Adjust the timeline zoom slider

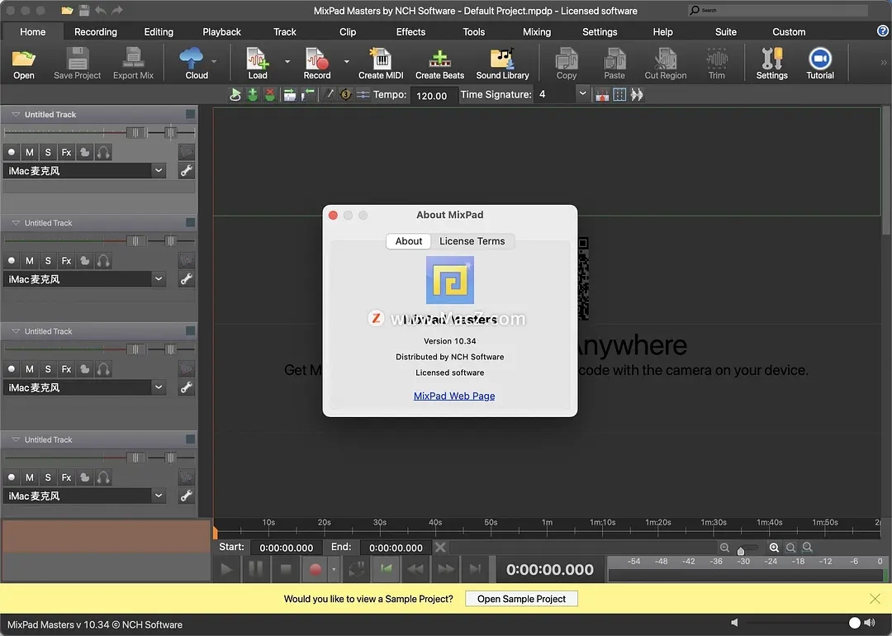[x=741, y=549]
